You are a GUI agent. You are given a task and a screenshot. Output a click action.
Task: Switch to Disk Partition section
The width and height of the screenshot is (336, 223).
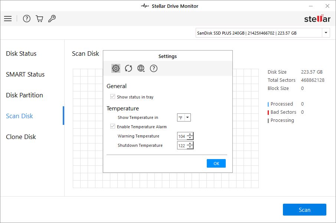tap(25, 95)
